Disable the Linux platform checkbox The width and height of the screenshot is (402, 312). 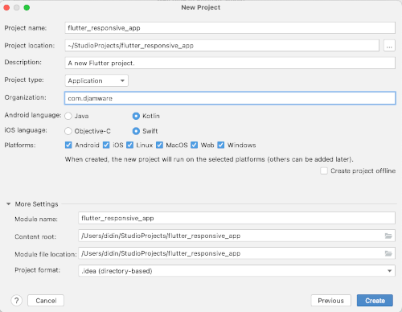point(129,145)
